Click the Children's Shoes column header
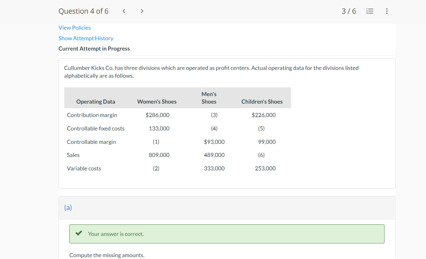Screen dimensions: 426x259 click(x=262, y=102)
